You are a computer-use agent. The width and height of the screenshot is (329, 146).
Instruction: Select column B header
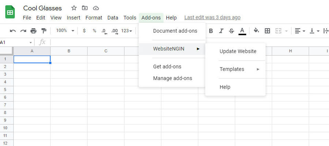coord(69,51)
